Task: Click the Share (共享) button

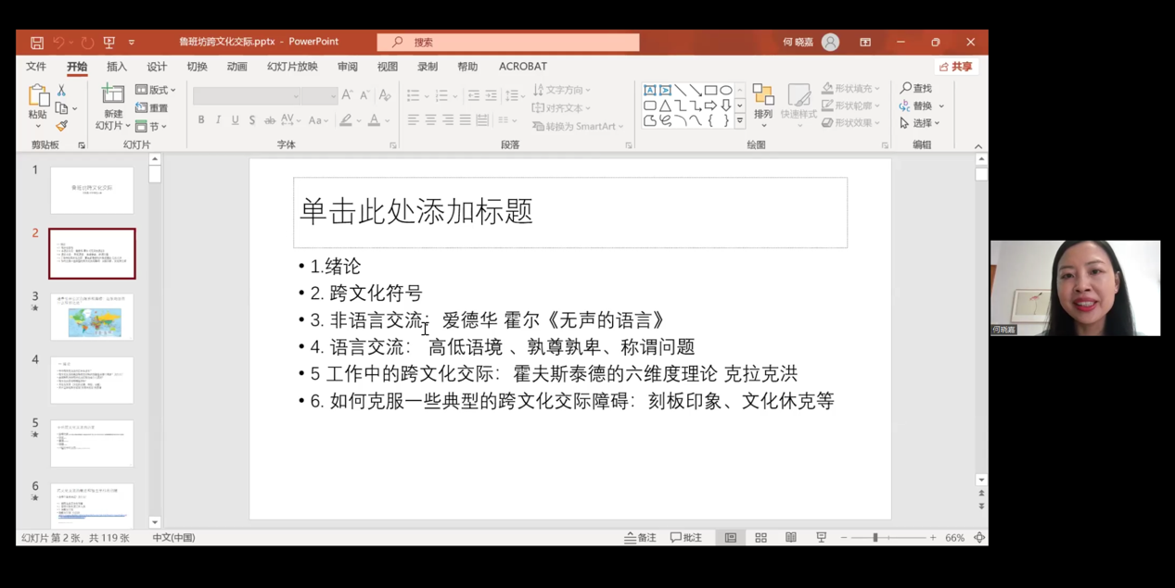Action: click(956, 67)
